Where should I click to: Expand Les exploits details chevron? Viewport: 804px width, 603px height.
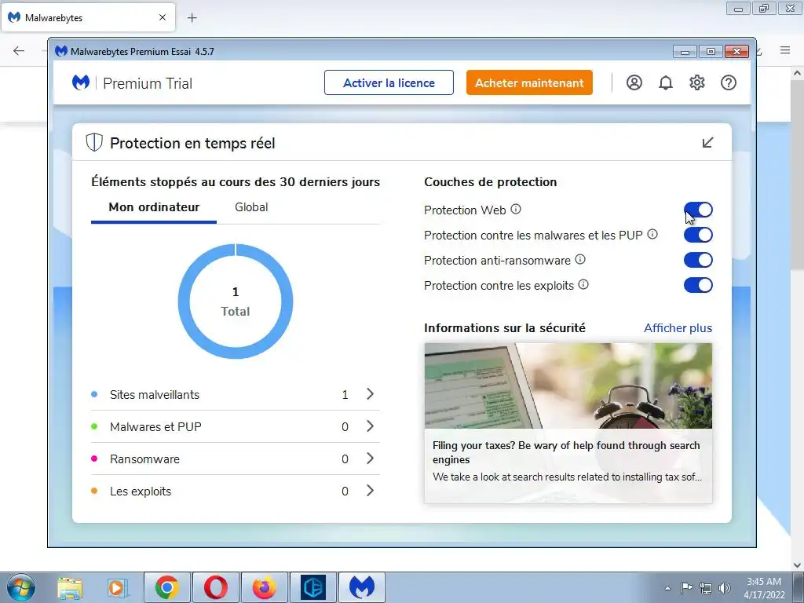371,491
